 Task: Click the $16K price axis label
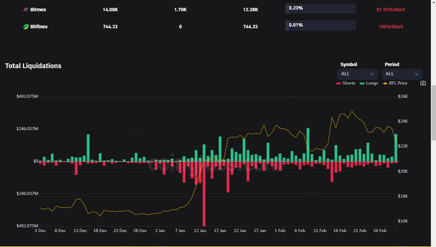[x=403, y=221]
